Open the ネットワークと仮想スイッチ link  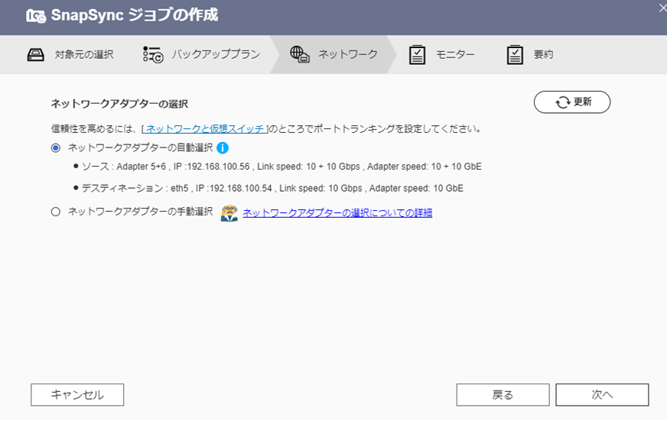tap(204, 129)
